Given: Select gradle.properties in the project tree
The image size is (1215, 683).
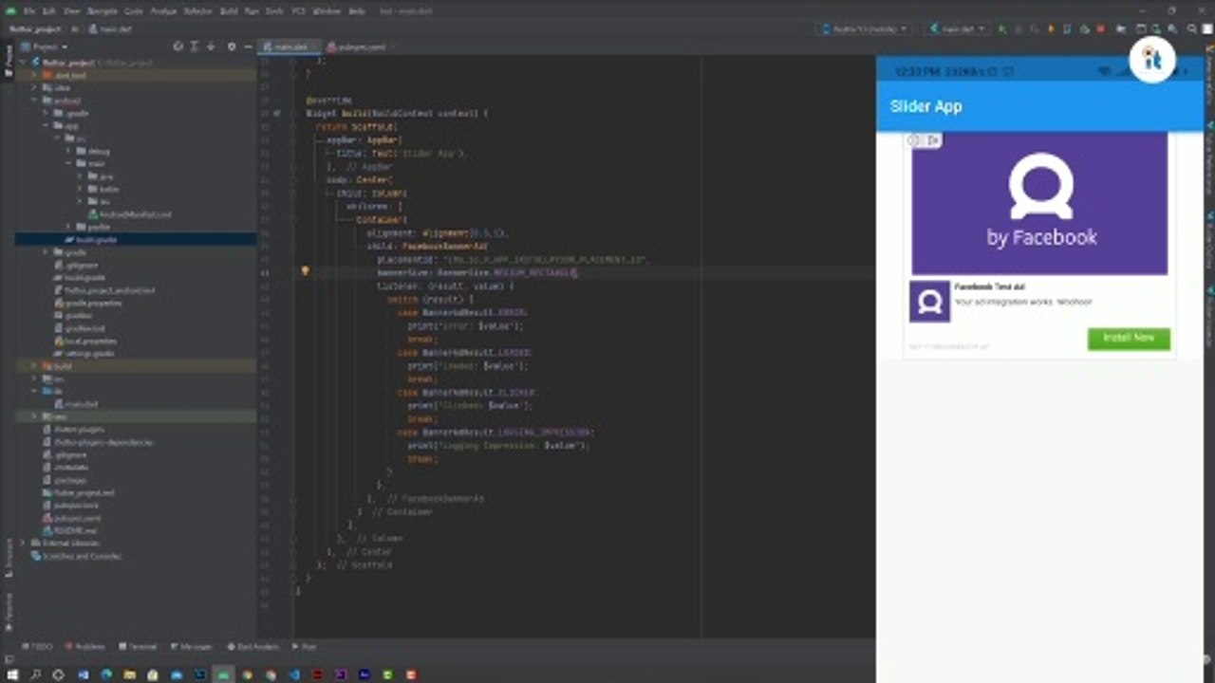Looking at the screenshot, I should click(x=87, y=303).
